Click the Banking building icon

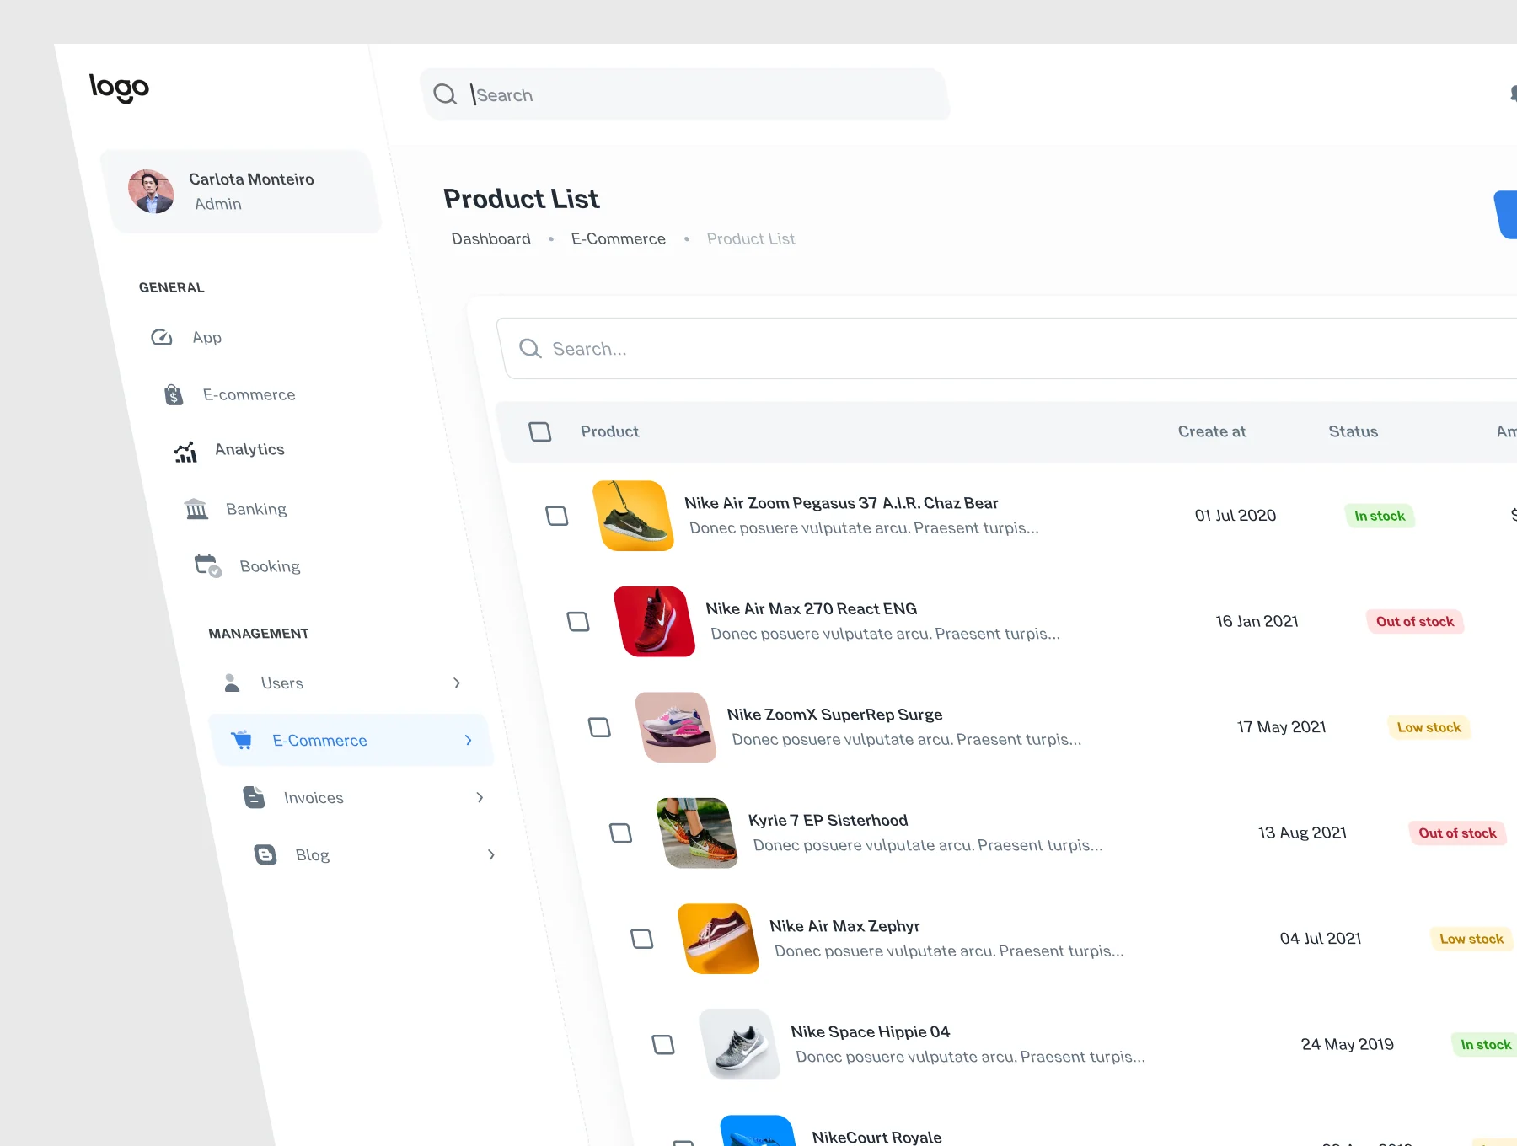coord(196,508)
